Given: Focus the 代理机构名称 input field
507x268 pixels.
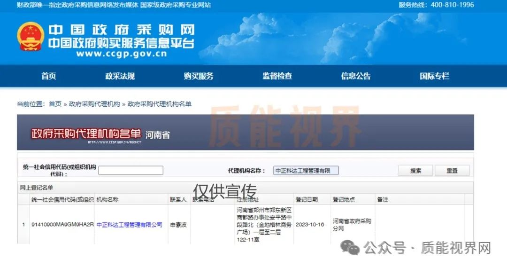Looking at the screenshot, I should [306, 171].
